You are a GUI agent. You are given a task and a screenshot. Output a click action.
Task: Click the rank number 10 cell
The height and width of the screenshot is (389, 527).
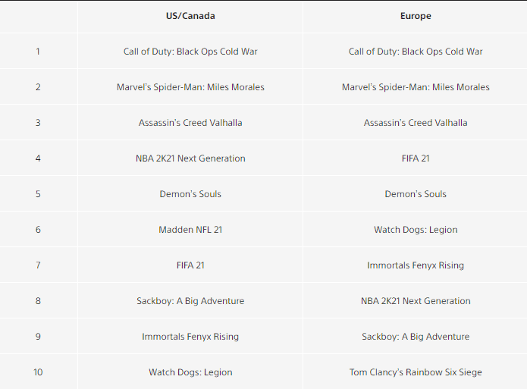point(38,372)
